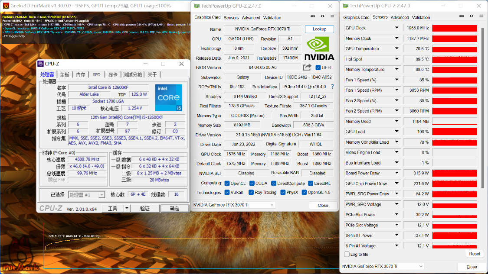The width and height of the screenshot is (488, 274).
Task: Open the Advanced tab in middle GPU-Z window
Action: point(251,18)
